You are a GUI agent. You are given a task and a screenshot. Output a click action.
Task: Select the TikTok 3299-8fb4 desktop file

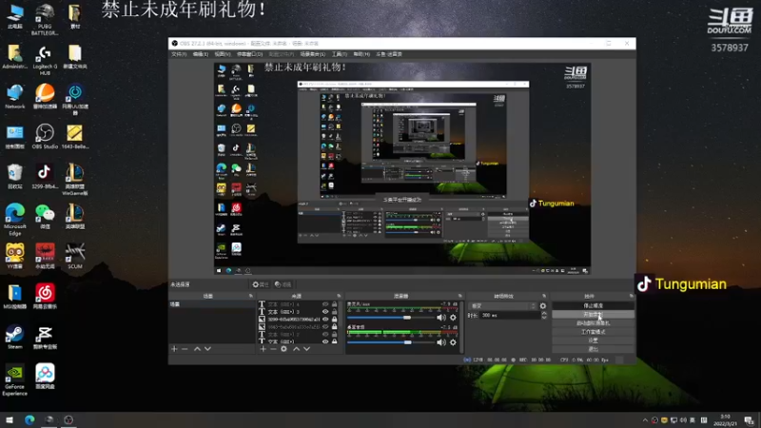click(45, 176)
